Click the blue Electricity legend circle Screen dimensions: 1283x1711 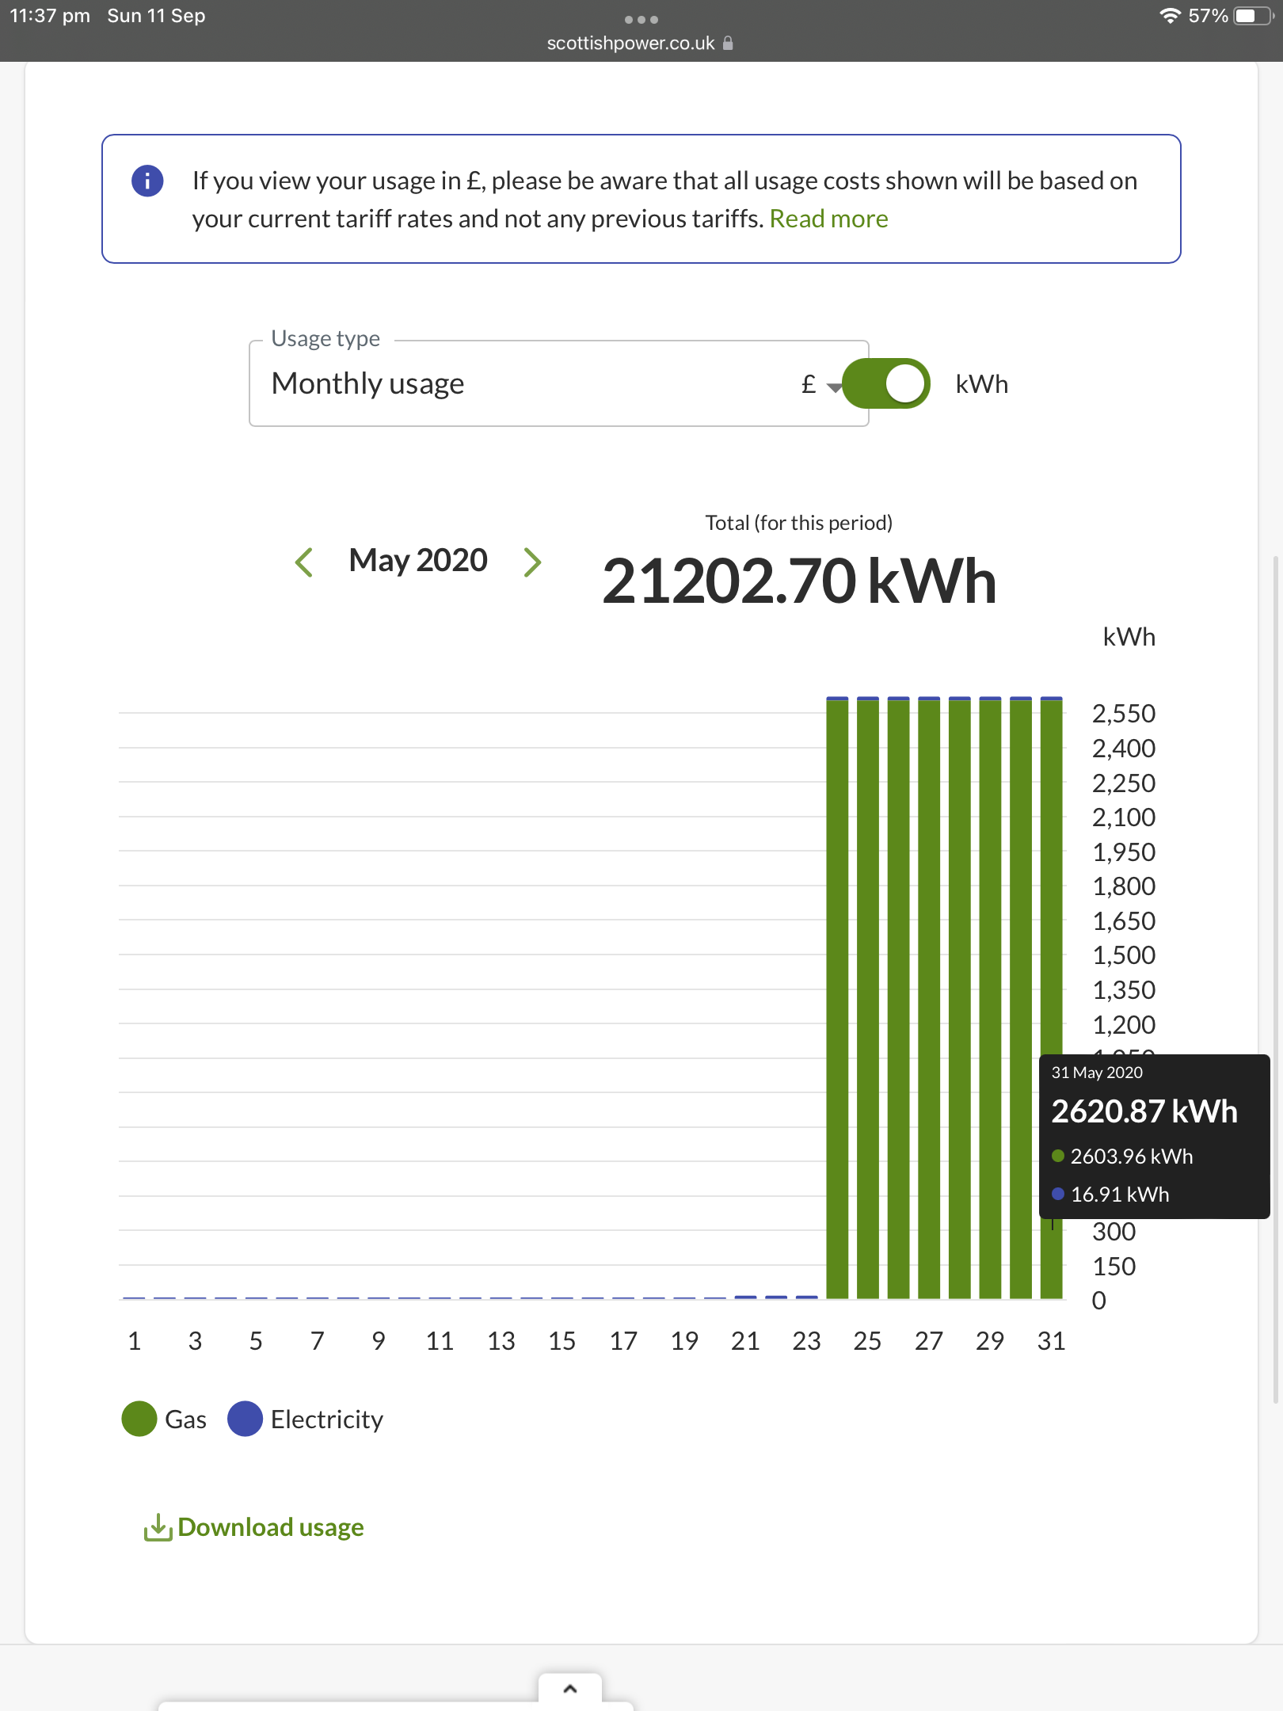245,1419
